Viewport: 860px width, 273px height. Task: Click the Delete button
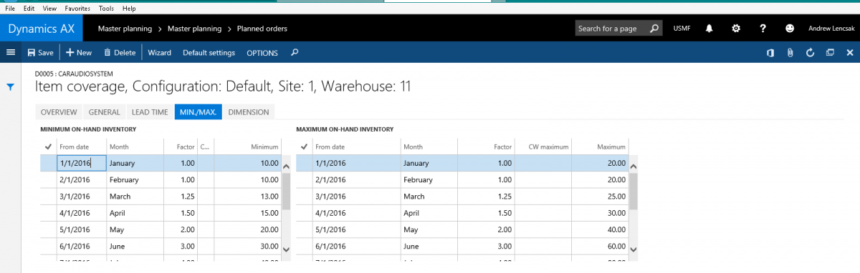coord(120,53)
